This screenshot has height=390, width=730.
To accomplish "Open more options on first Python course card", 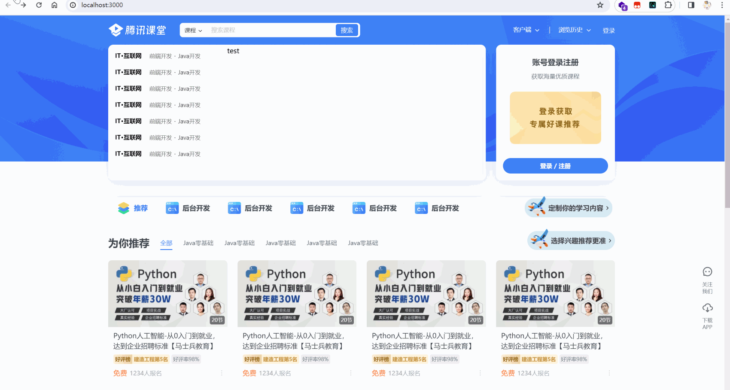I will pyautogui.click(x=222, y=373).
